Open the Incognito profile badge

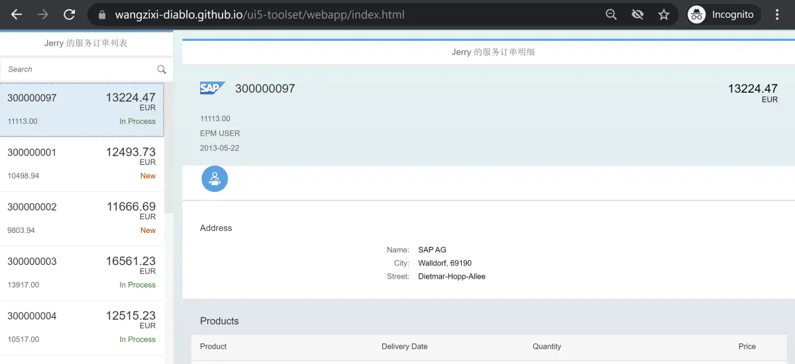coord(723,15)
